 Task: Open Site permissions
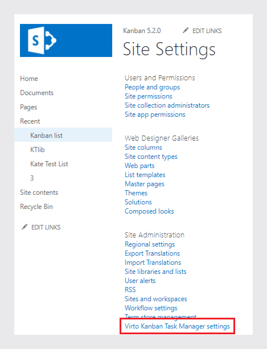tap(149, 96)
